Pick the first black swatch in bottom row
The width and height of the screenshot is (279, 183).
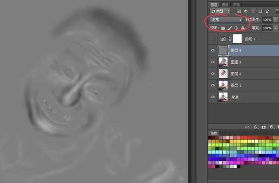click(x=217, y=166)
